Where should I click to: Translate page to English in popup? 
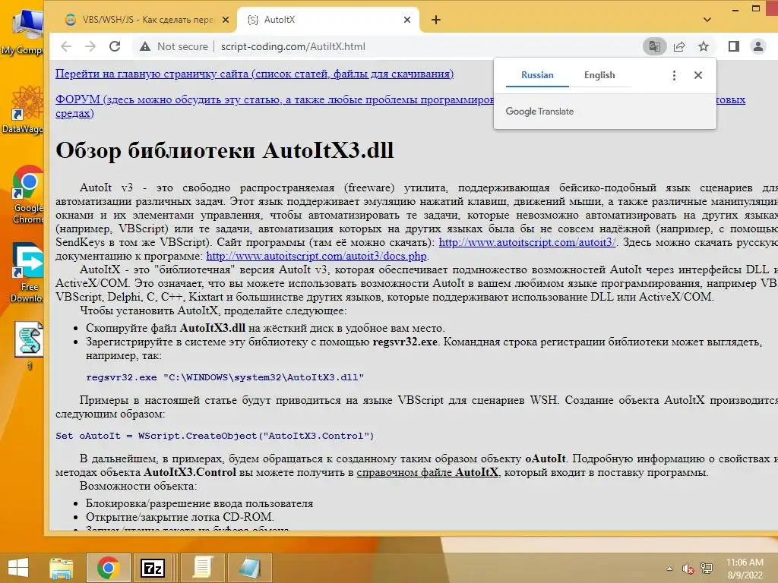599,75
